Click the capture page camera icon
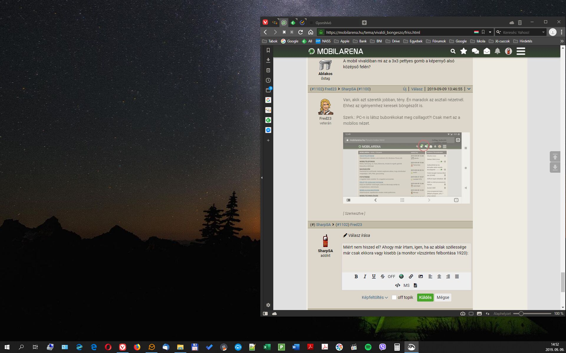Screen dimensions: 566x353 (x=463, y=314)
